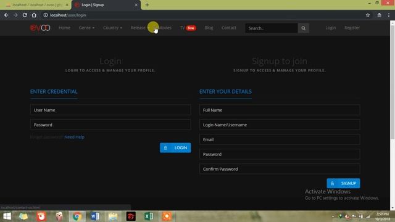This screenshot has width=395, height=222.
Task: Go back with browser back arrow
Action: point(6,15)
